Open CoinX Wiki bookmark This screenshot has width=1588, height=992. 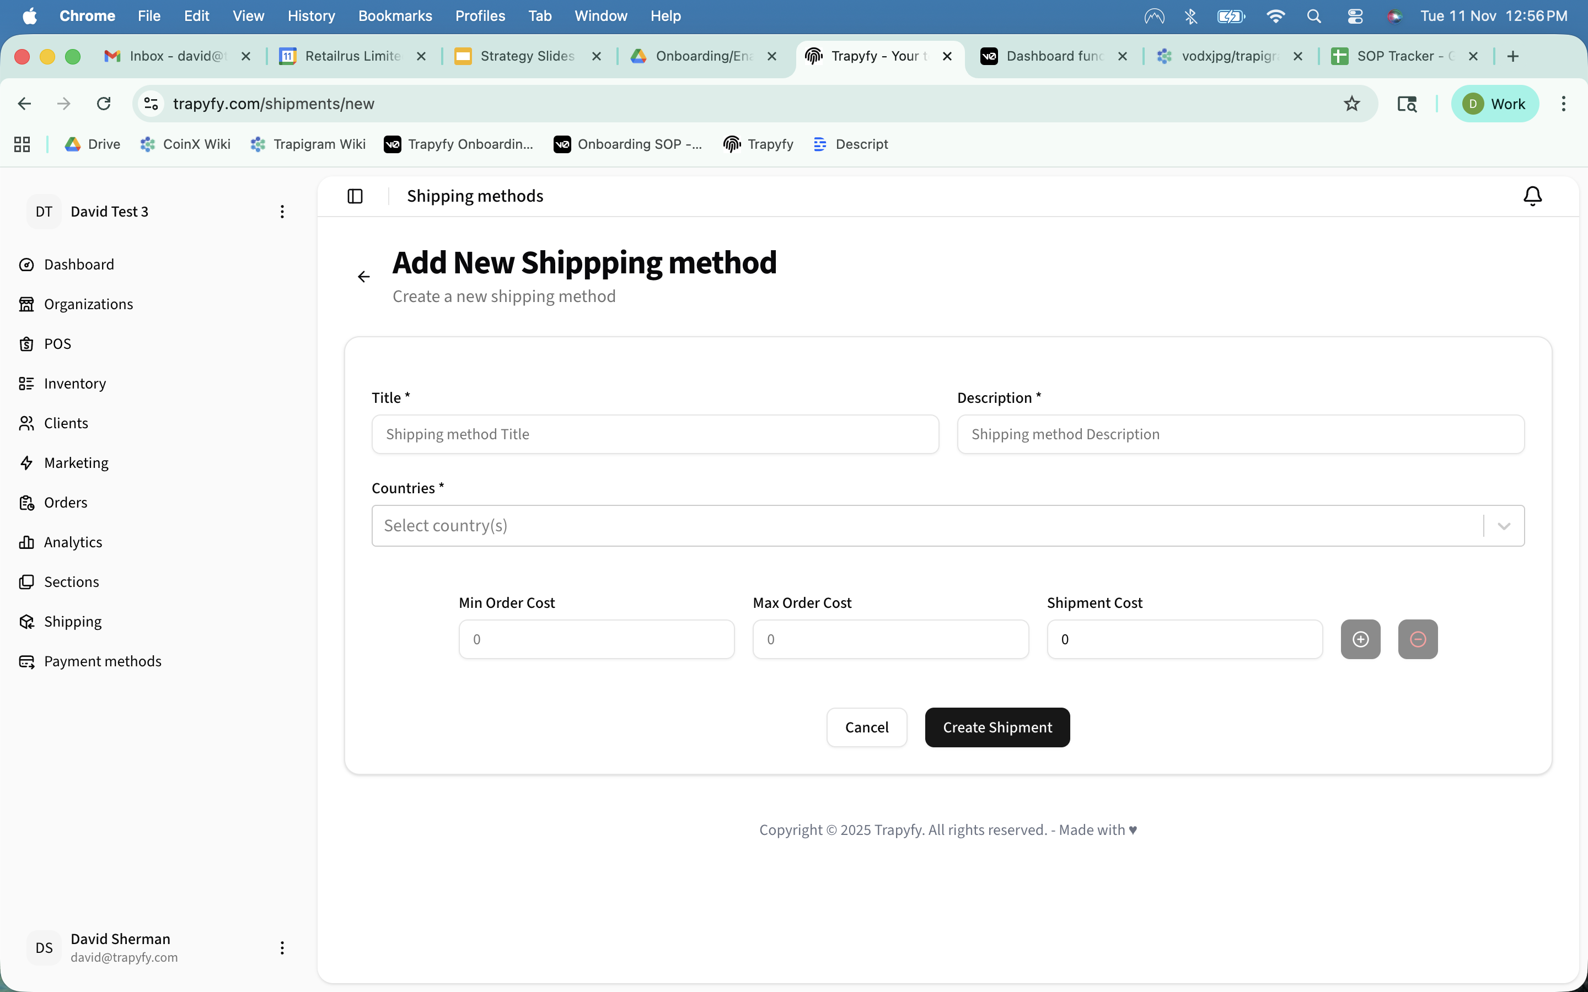(x=185, y=144)
